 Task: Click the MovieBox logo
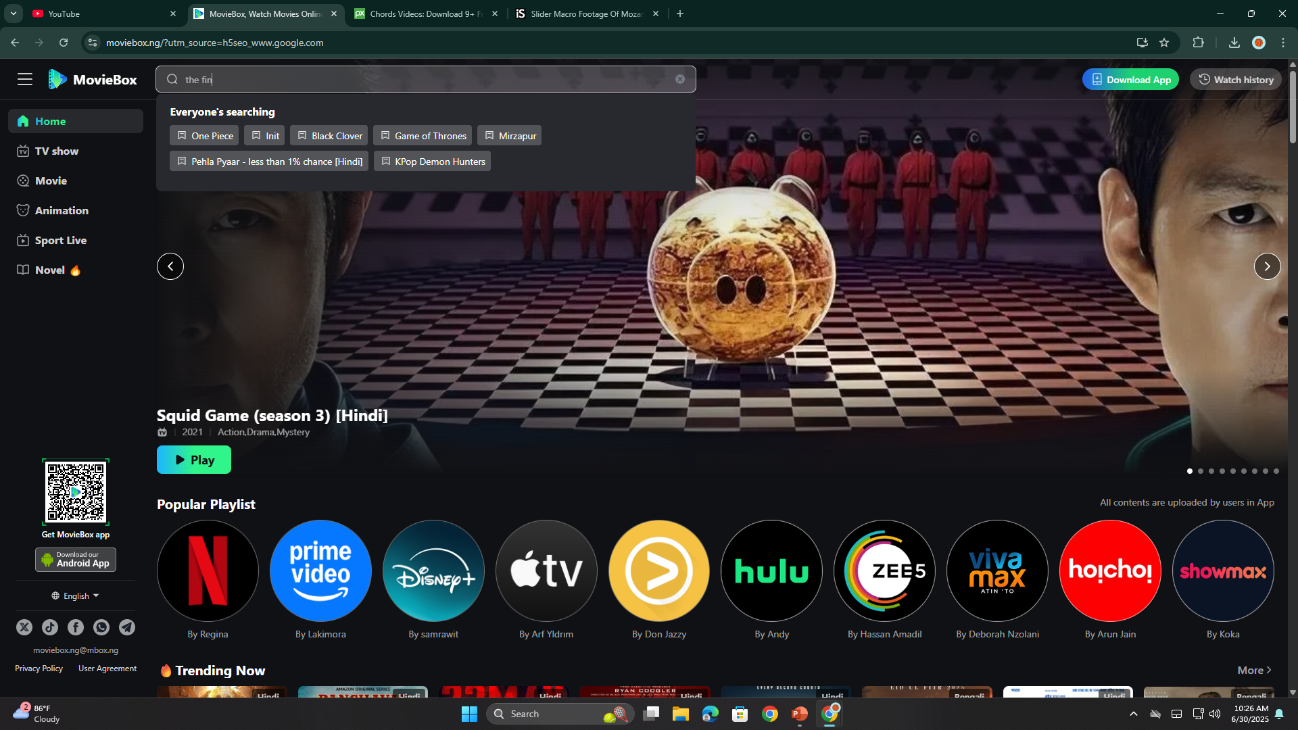click(x=92, y=80)
